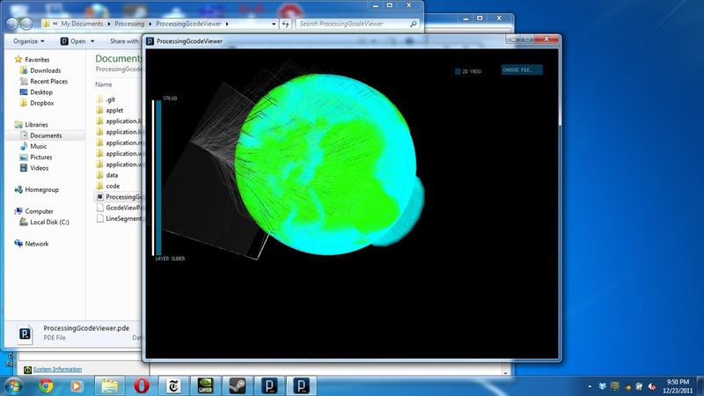Open the Start menu orb
This screenshot has height=396, width=704.
click(13, 386)
